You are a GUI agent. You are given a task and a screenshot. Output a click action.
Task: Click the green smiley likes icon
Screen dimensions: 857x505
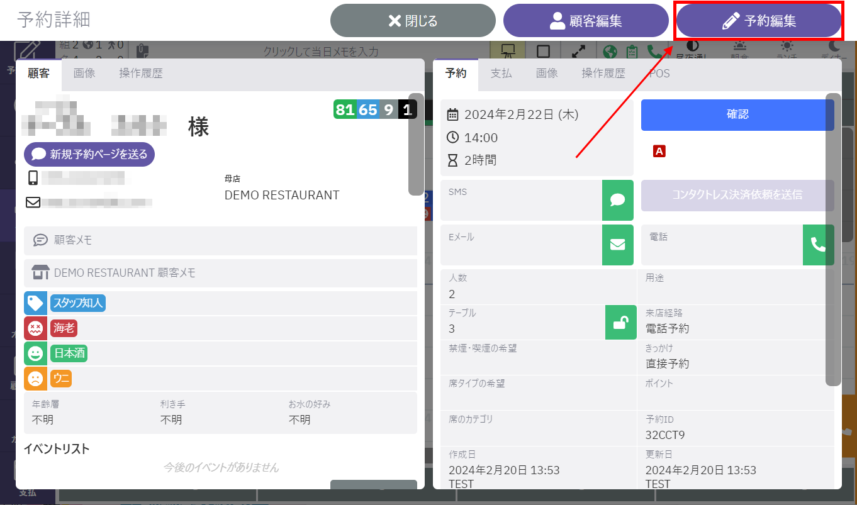coord(35,353)
